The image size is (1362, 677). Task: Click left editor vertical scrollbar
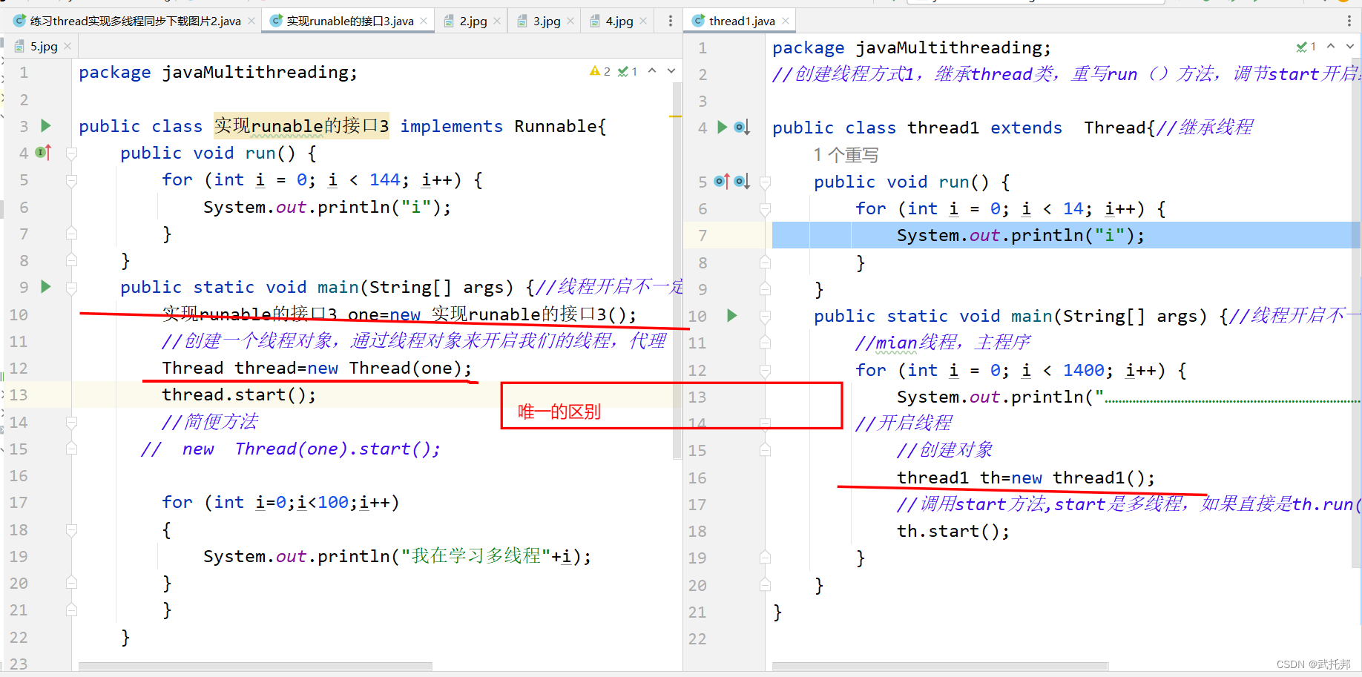click(677, 271)
